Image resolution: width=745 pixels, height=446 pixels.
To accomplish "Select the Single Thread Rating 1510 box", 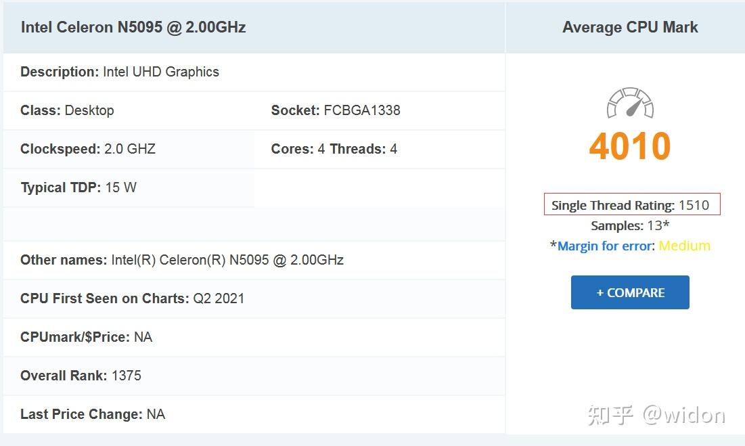I will pyautogui.click(x=631, y=205).
